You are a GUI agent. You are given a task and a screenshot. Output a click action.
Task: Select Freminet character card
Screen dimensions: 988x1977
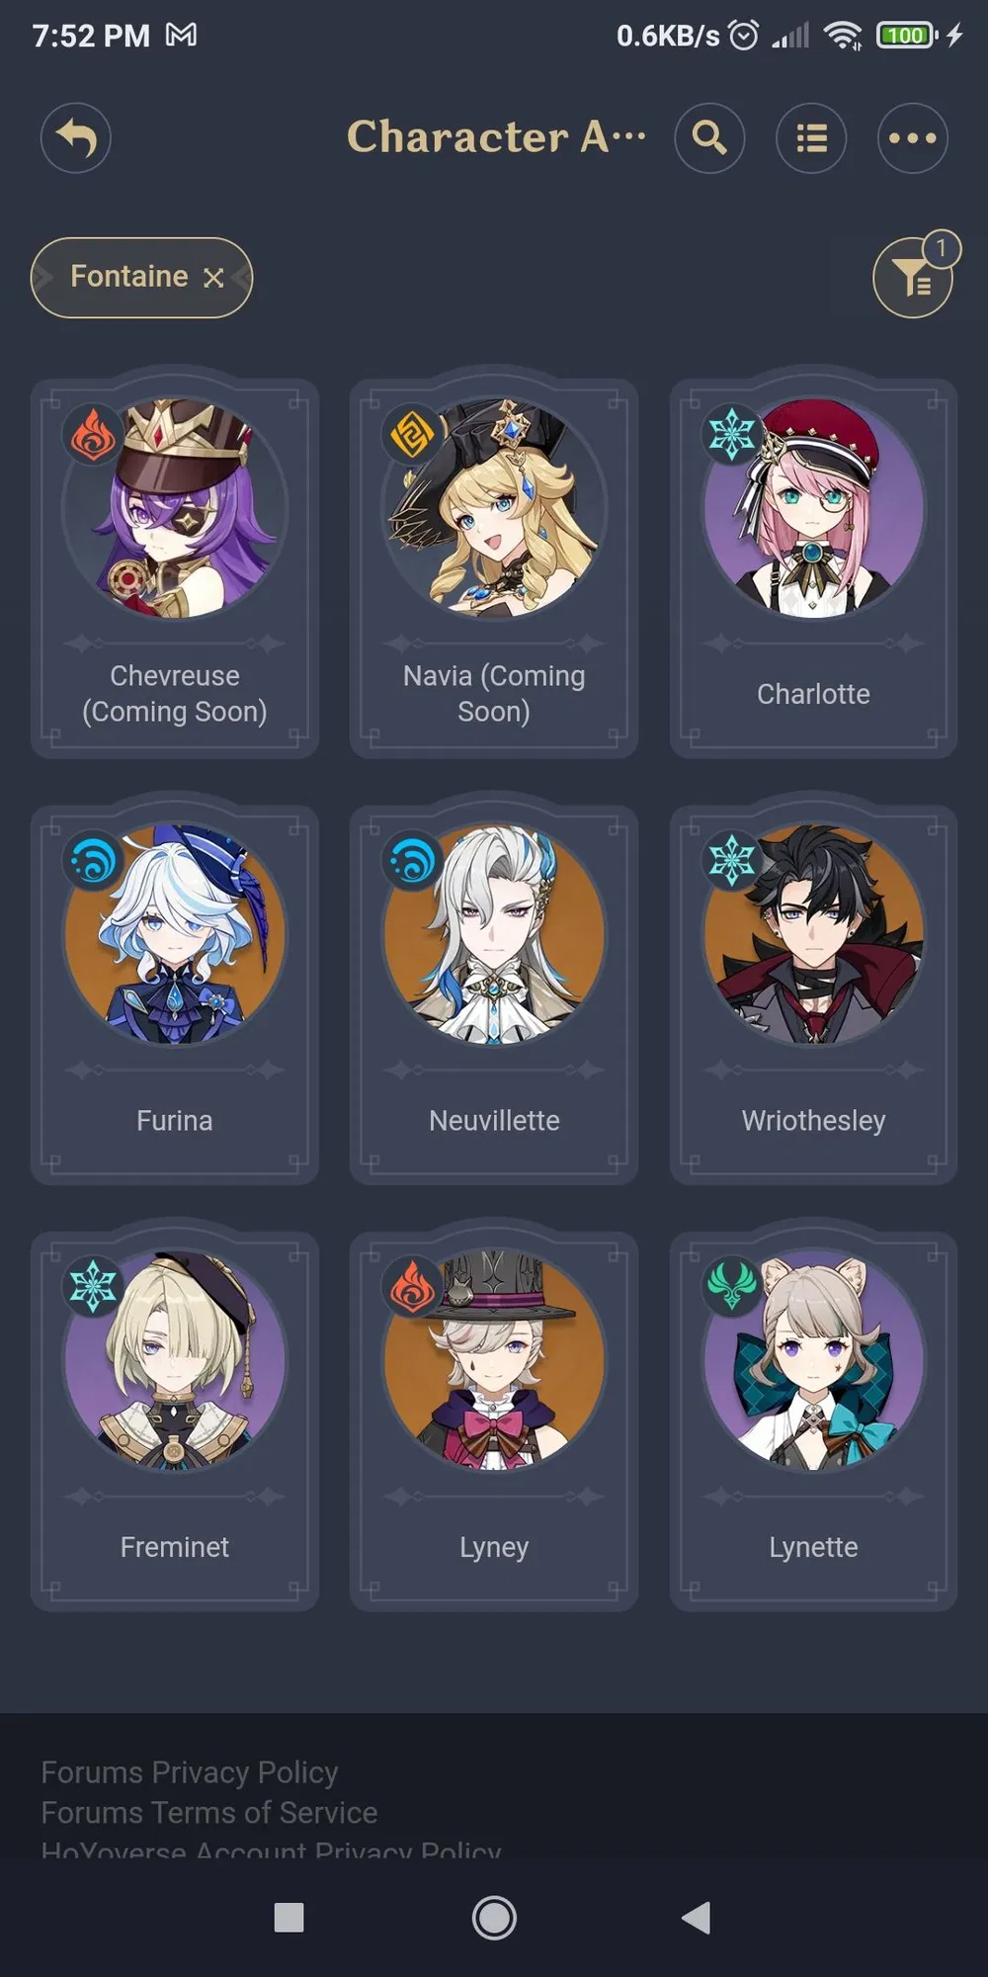[x=175, y=1421]
